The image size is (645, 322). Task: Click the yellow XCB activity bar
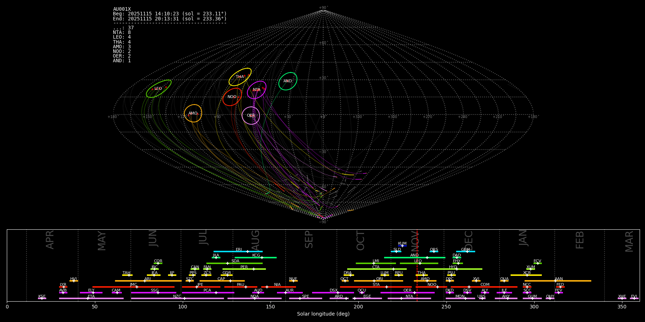(x=526, y=275)
